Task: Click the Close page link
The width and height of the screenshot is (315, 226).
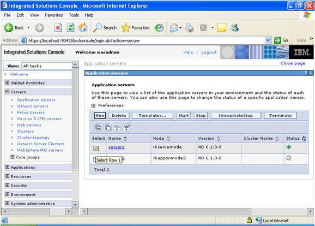Action: [293, 63]
